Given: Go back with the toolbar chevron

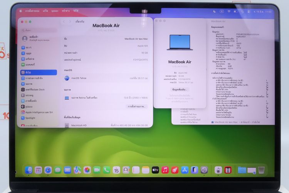Looking at the screenshot, I should point(64,22).
